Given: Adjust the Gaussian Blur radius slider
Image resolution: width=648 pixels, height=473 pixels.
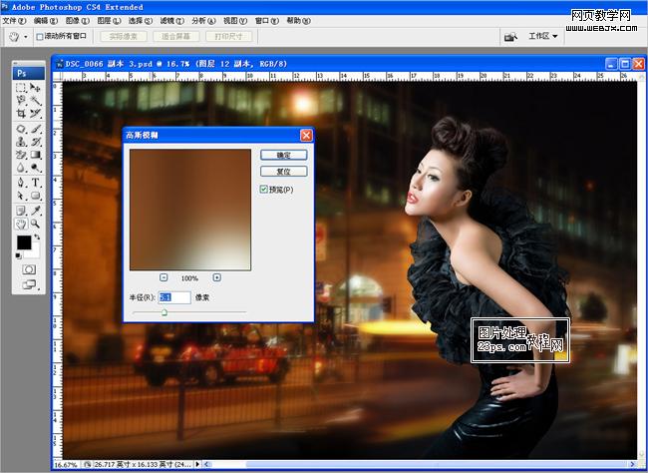Looking at the screenshot, I should (x=164, y=312).
